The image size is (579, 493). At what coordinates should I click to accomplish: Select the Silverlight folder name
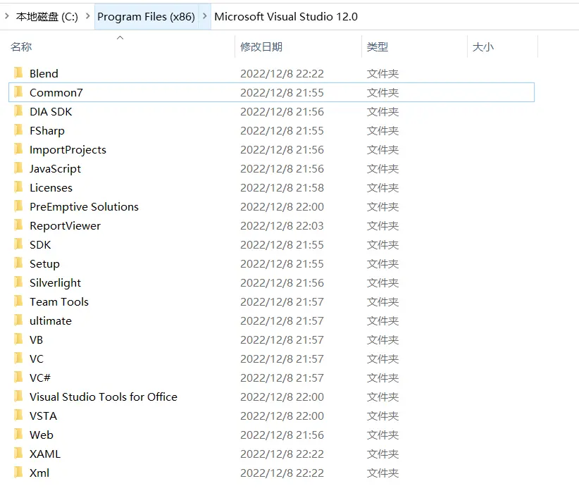[x=56, y=283]
